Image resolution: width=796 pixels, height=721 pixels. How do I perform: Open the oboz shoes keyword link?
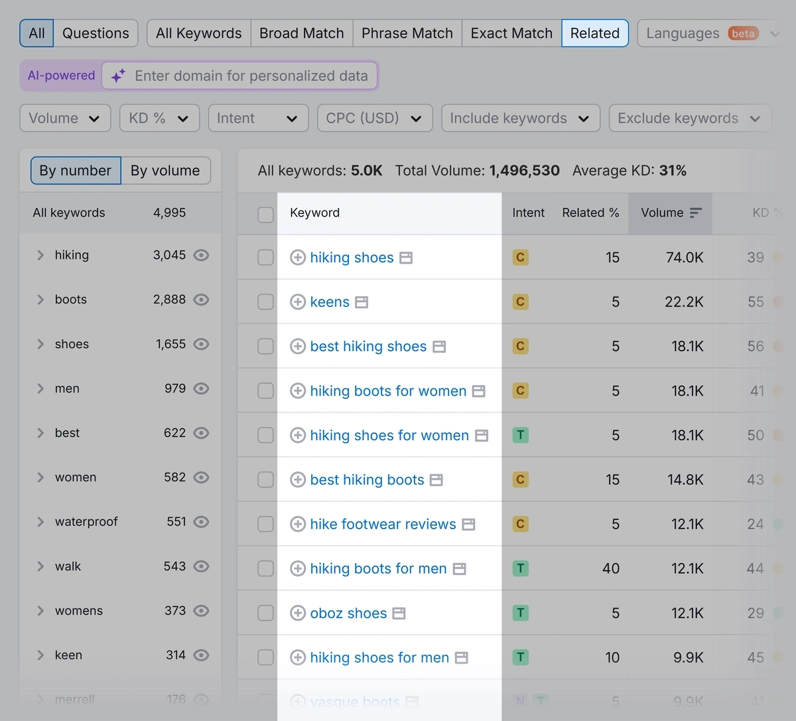pyautogui.click(x=348, y=613)
